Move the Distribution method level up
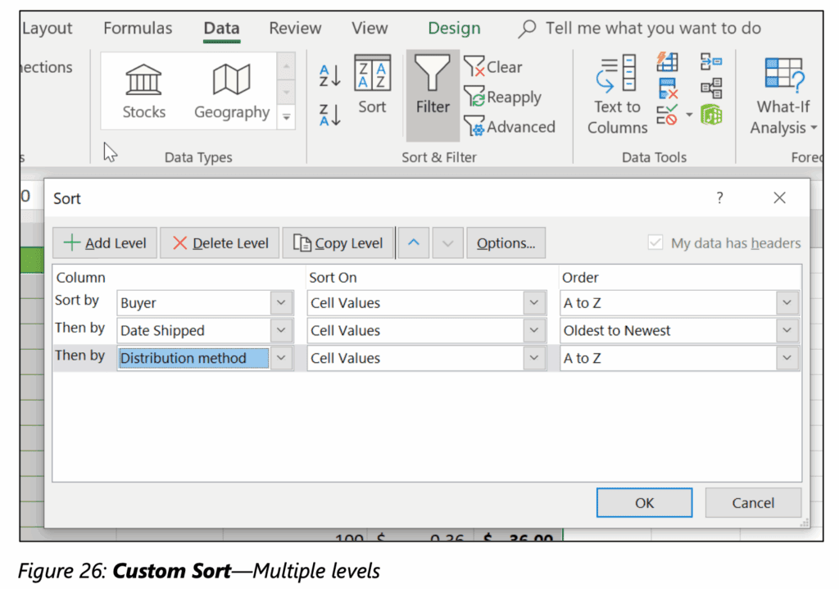Viewport: 839px width, 589px height. pos(414,242)
